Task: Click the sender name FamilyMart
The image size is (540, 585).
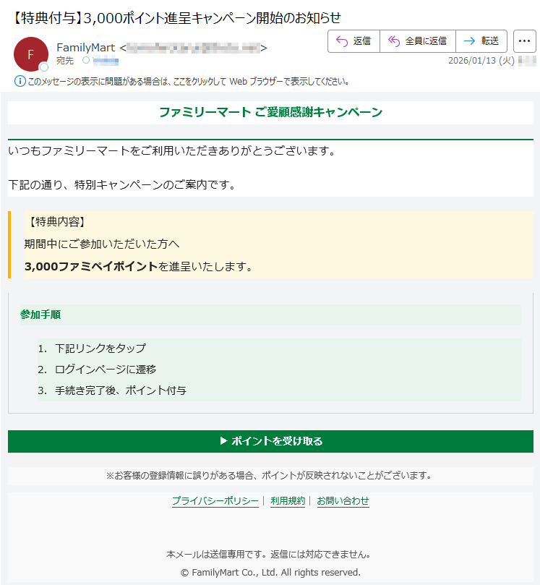Action: point(85,48)
